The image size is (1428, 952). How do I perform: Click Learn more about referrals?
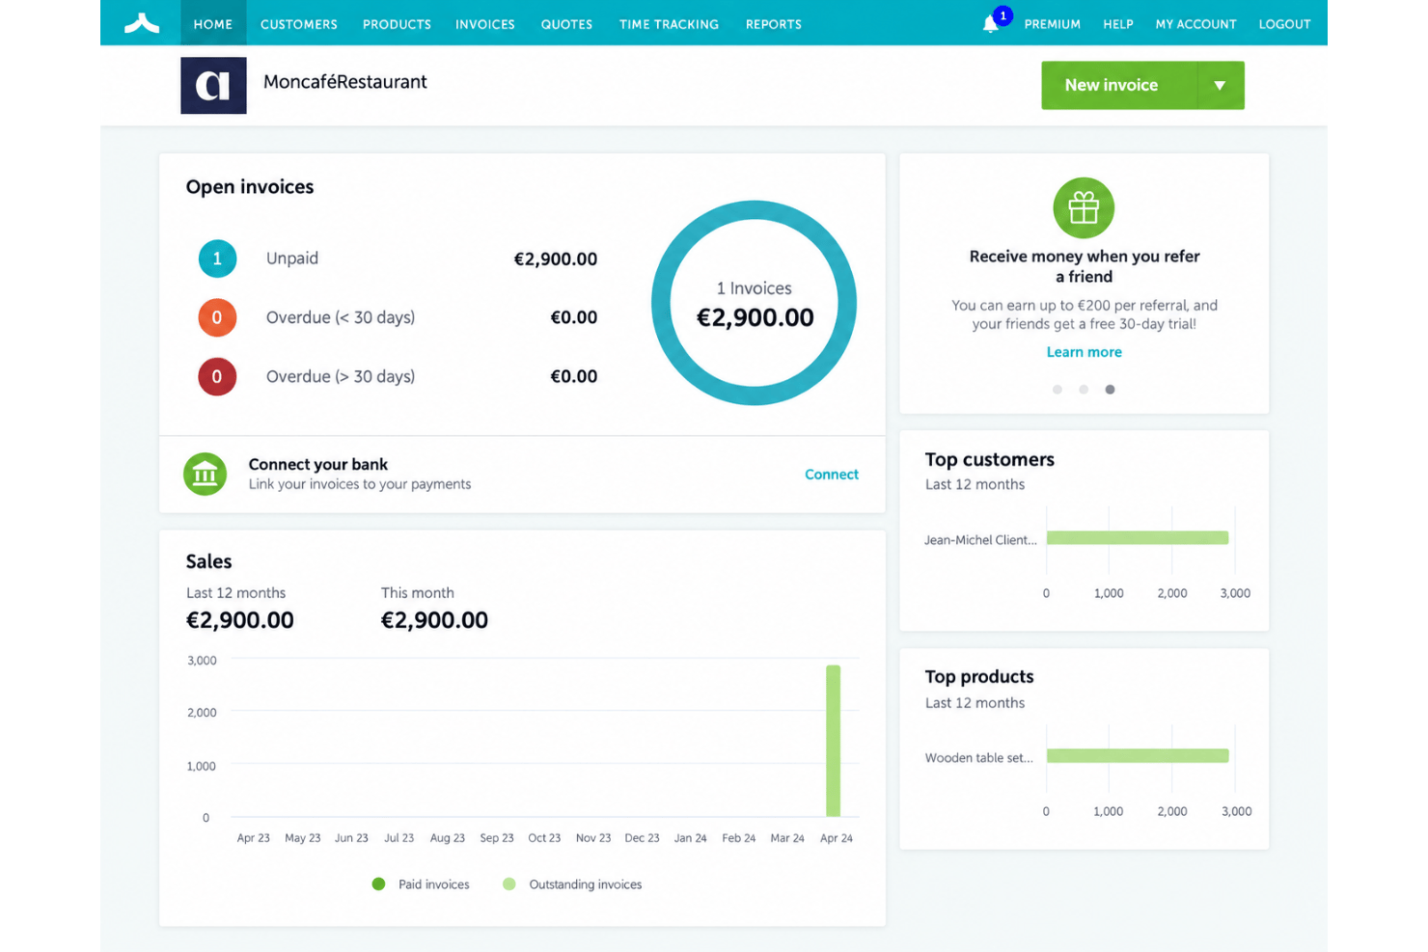[x=1085, y=352]
